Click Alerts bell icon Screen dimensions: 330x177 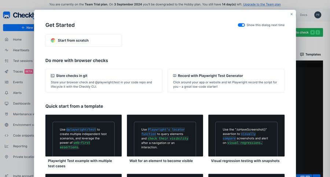tap(7, 93)
